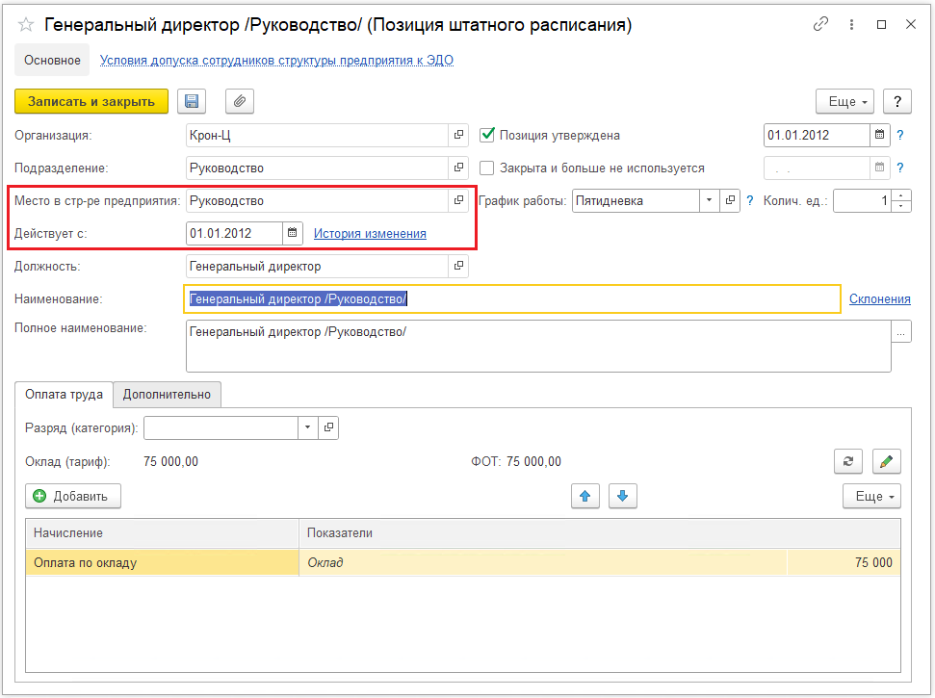Check Закрыта и больше не используется

(487, 168)
